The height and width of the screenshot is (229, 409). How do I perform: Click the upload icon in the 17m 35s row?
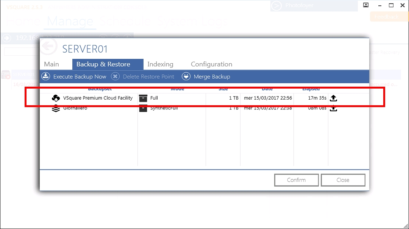click(333, 98)
